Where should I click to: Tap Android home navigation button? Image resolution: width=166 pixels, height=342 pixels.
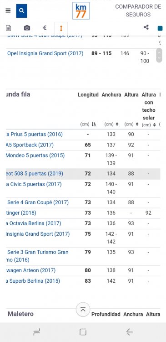pos(83,332)
